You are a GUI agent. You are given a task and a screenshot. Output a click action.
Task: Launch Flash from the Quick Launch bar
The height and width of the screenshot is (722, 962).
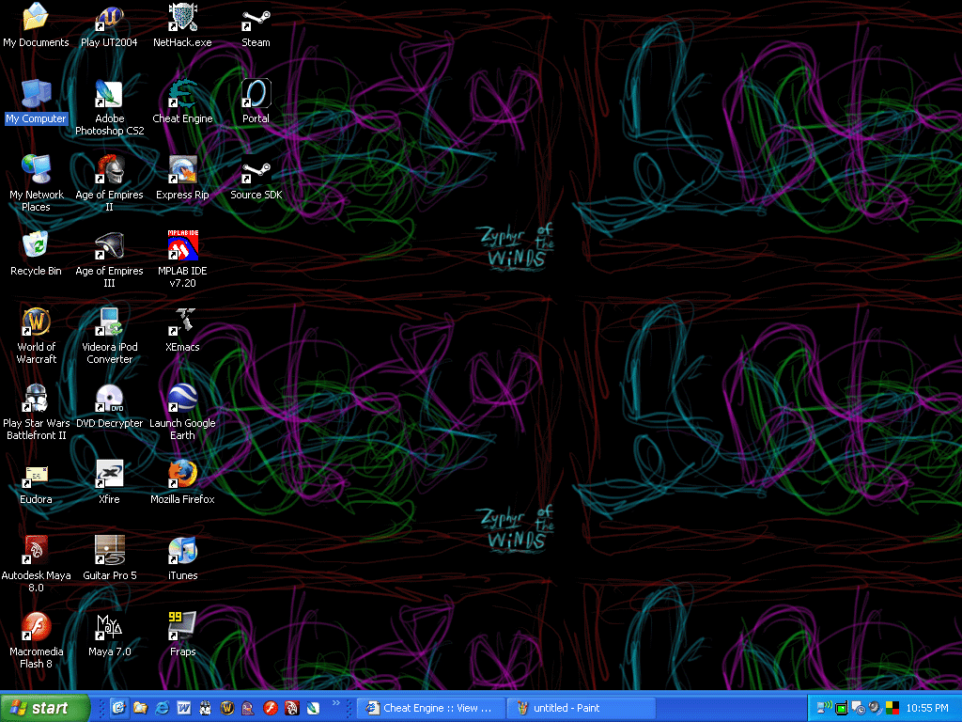coord(271,708)
